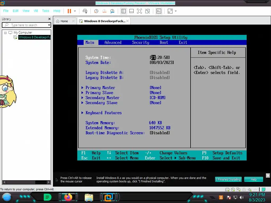
Task: Send Ctrl+Alt+Del to the virtual machine
Action: (85, 11)
